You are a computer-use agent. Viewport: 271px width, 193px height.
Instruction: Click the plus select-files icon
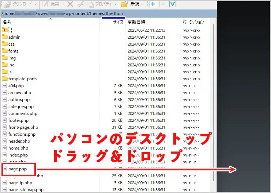point(153,4)
